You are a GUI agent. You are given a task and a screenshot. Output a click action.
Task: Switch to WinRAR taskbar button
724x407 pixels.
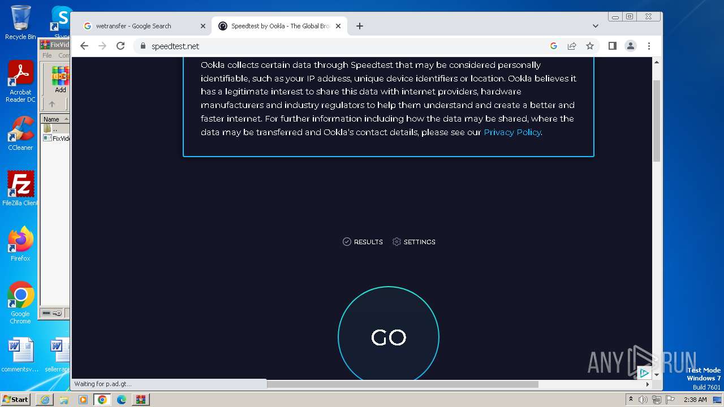tap(141, 400)
